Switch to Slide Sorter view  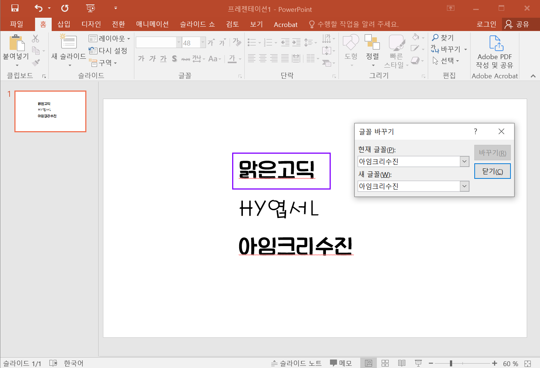[385, 363]
